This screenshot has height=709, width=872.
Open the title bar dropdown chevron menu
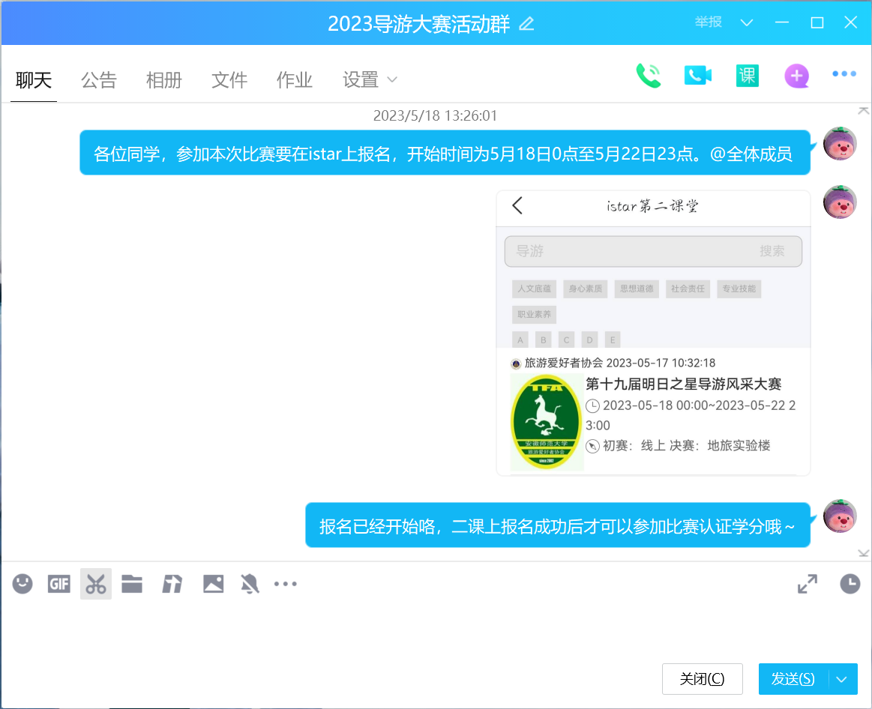746,22
